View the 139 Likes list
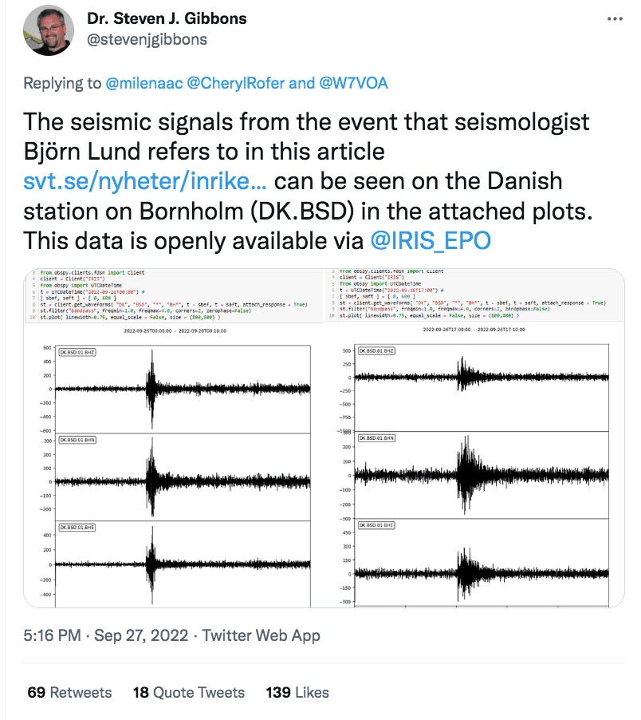 tap(297, 692)
